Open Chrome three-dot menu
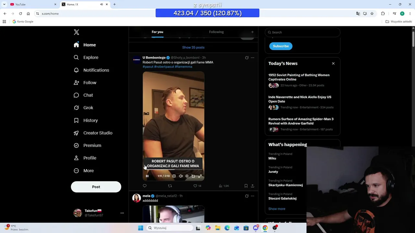 click(410, 14)
